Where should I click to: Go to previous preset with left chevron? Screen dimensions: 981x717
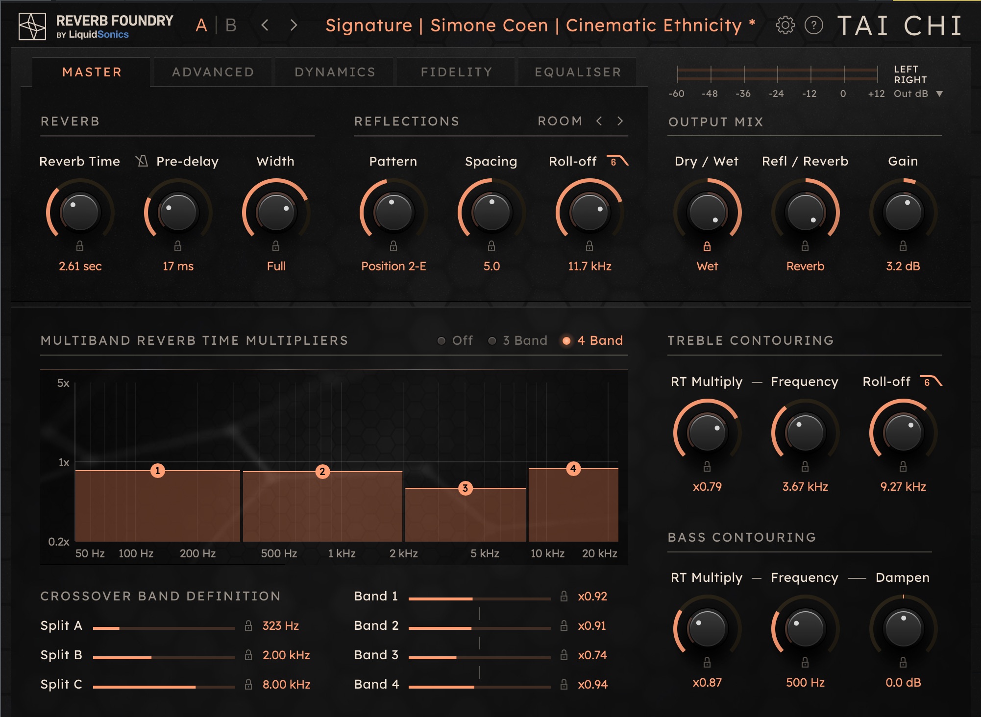(x=265, y=25)
